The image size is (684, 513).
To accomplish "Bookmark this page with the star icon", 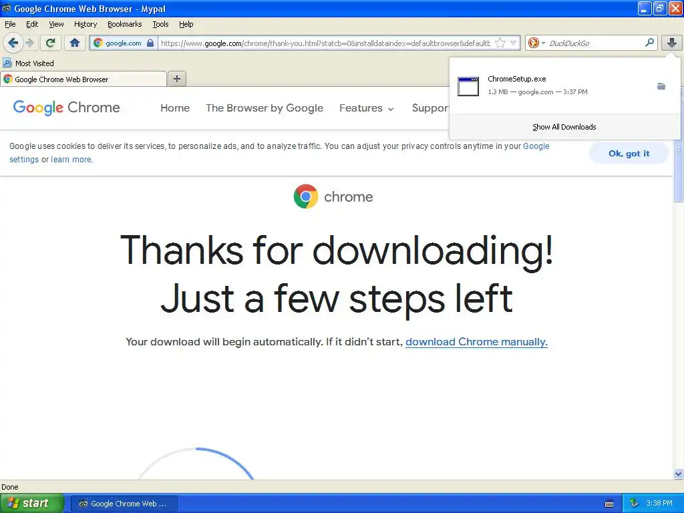I will tap(500, 43).
